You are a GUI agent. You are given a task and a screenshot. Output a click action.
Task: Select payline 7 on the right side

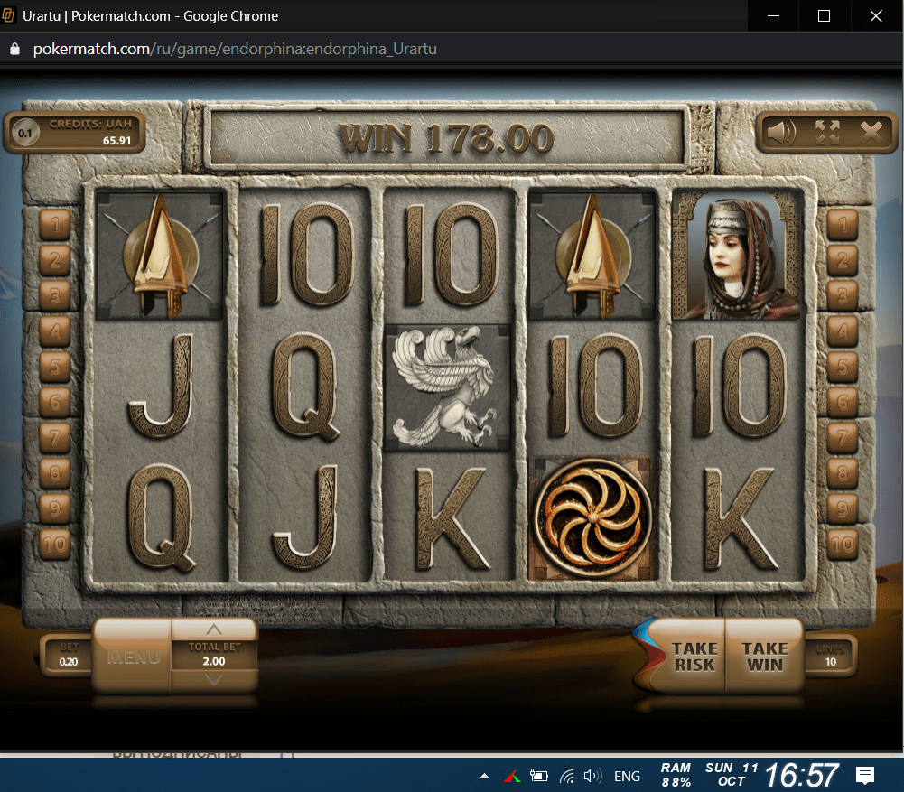point(843,437)
